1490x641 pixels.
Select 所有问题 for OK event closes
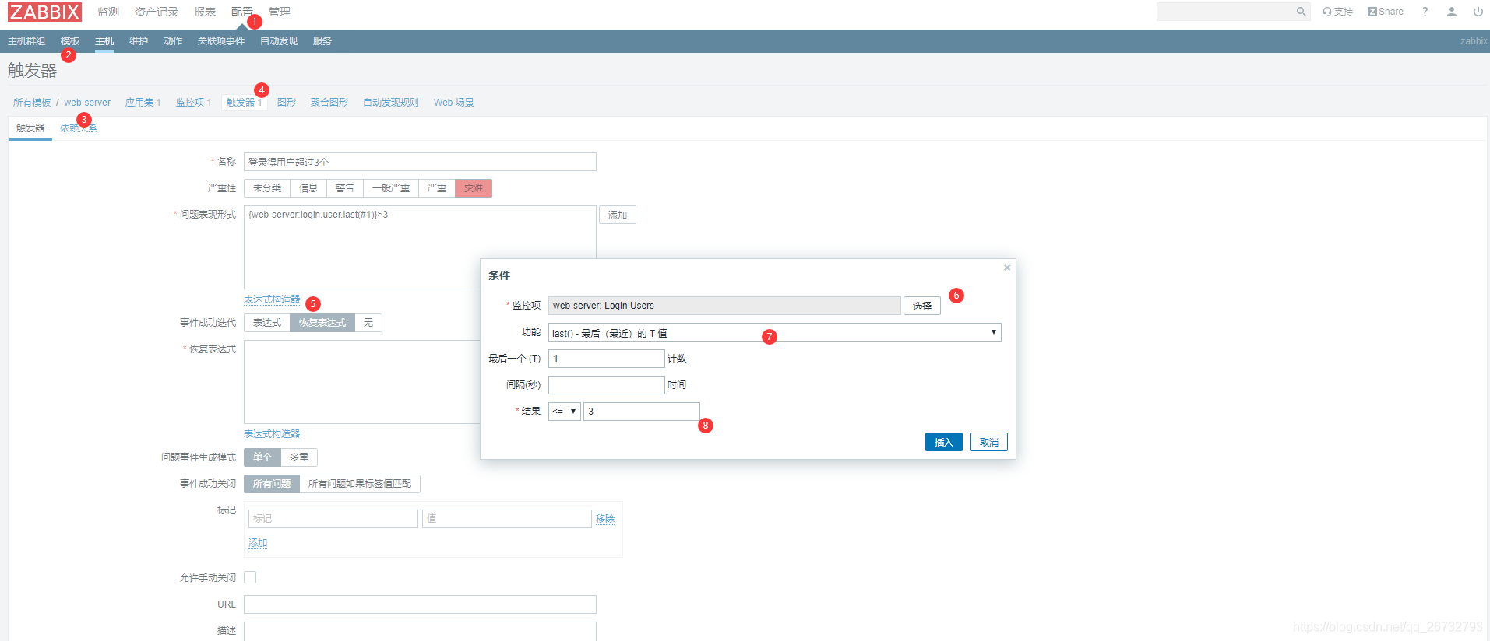[x=272, y=484]
